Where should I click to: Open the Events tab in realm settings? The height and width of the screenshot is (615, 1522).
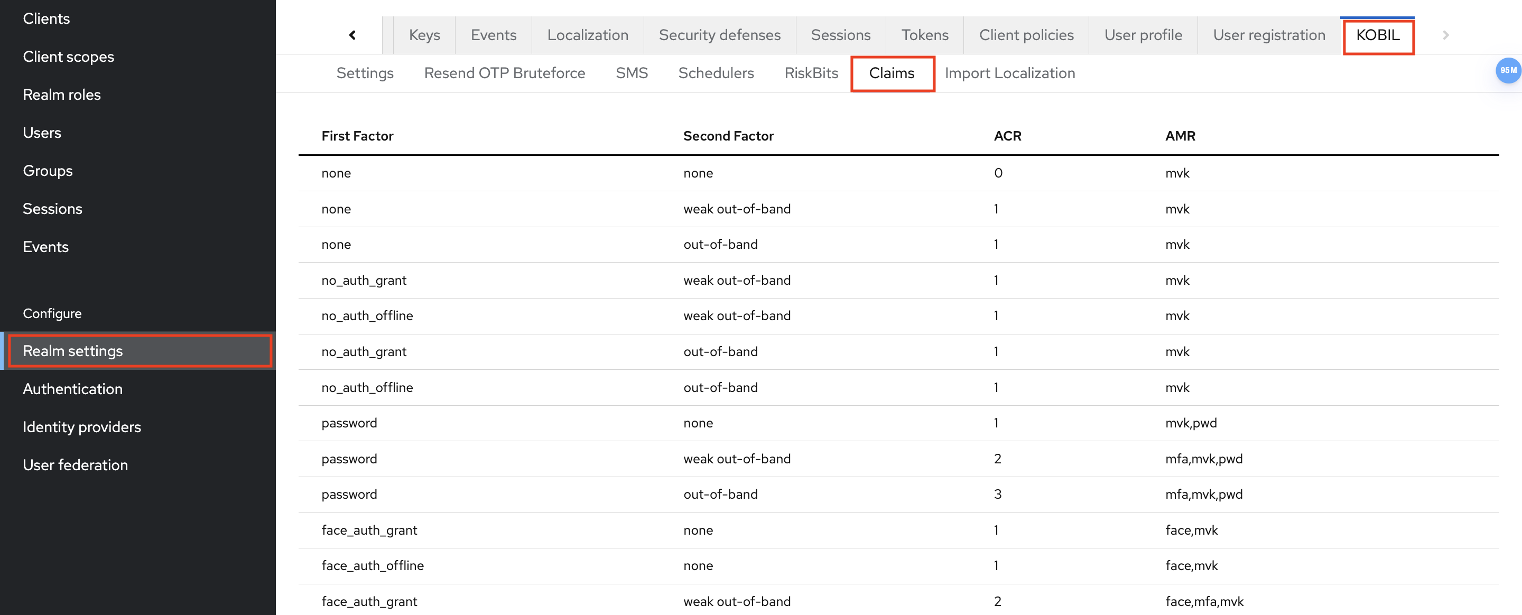[494, 35]
